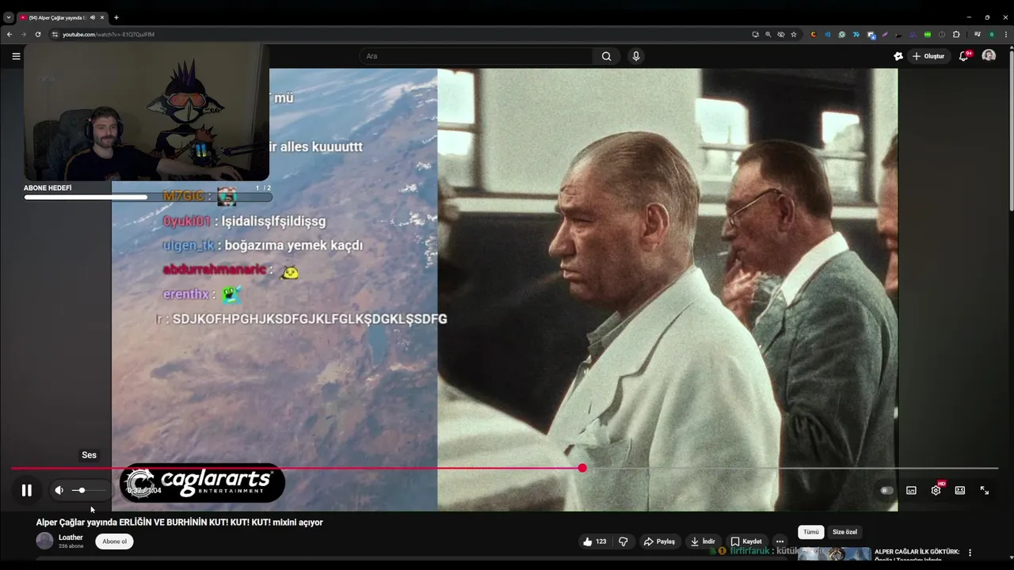Pause the video playback
Screen dimensions: 1014x570
click(x=26, y=490)
